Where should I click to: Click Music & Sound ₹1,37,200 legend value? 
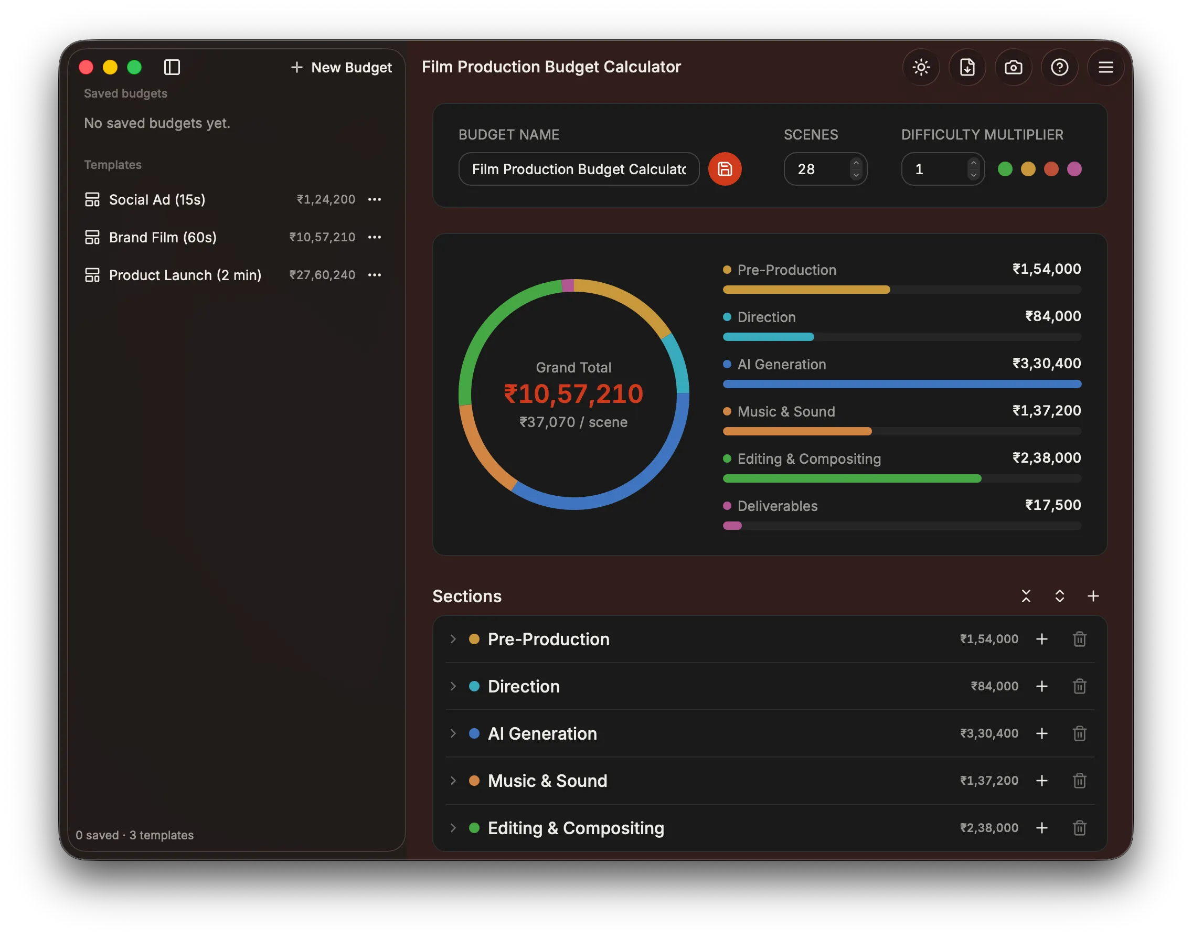point(1047,410)
